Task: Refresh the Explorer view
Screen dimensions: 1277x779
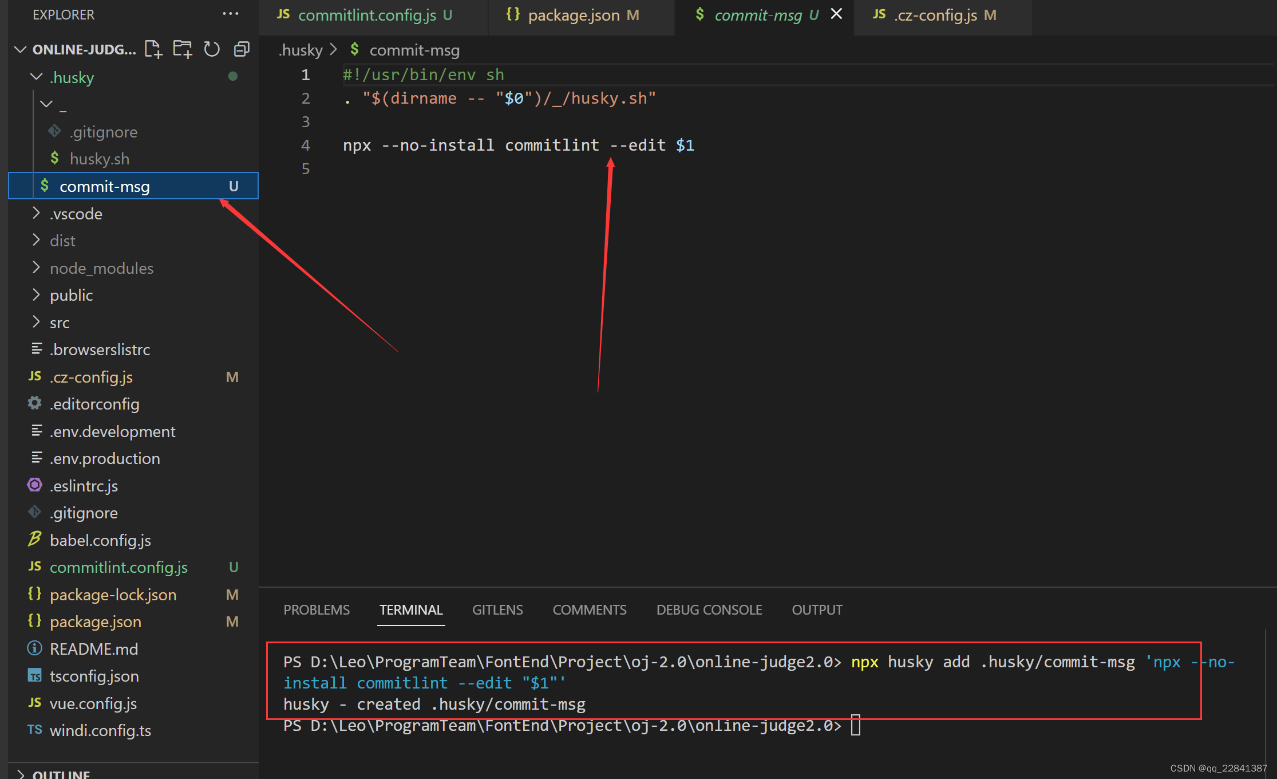Action: click(x=212, y=49)
